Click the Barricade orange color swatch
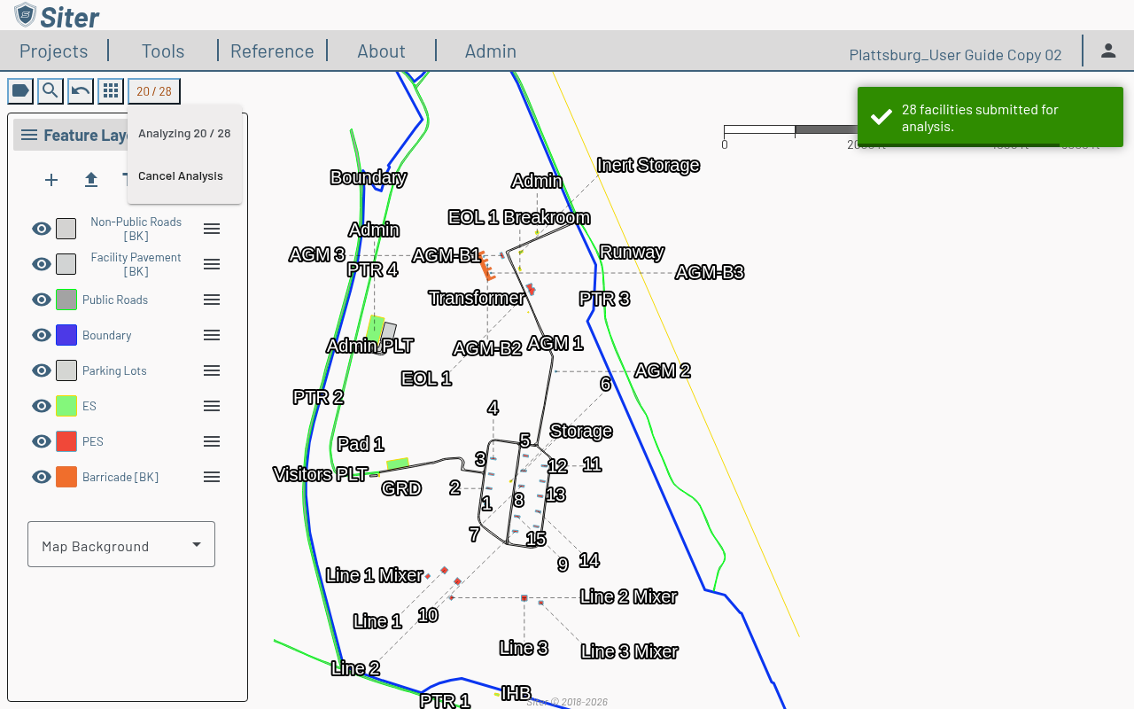The height and width of the screenshot is (709, 1134). 66,477
